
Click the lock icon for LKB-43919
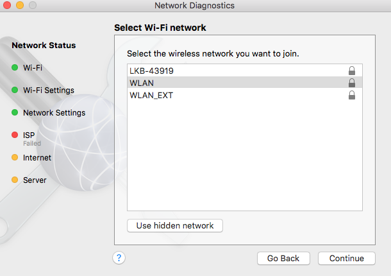pyautogui.click(x=351, y=71)
